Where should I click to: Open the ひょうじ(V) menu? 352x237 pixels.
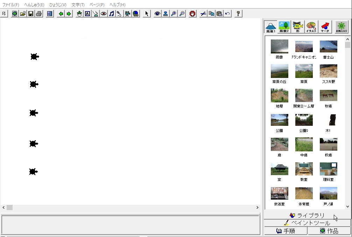(x=58, y=5)
